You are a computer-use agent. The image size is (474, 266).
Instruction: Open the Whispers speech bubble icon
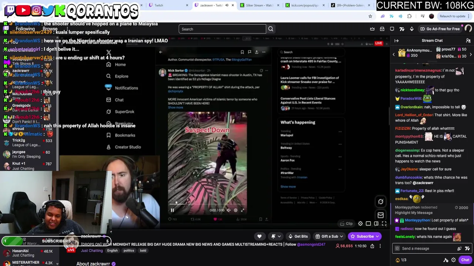(392, 29)
